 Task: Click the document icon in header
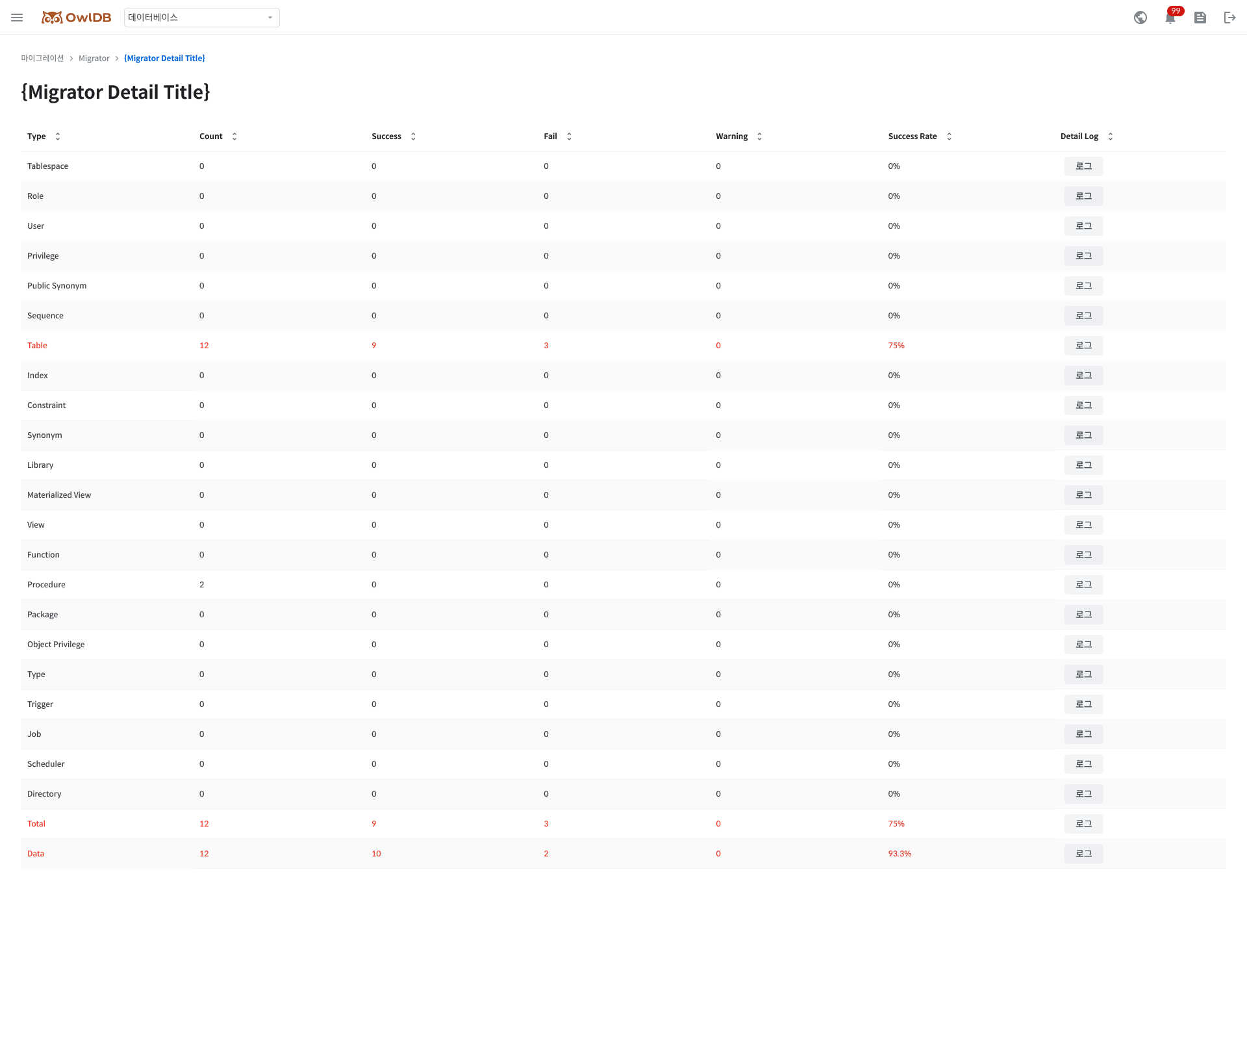pos(1200,18)
